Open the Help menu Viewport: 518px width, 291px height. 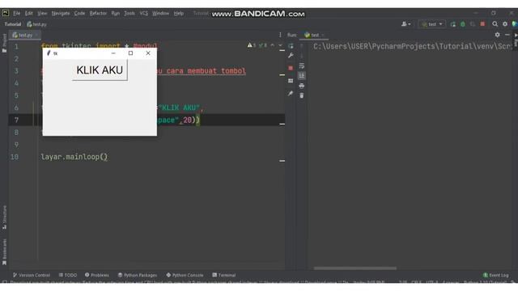(179, 14)
